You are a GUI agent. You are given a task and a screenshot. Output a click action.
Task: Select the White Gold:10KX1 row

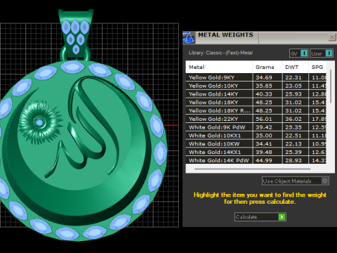(256, 136)
